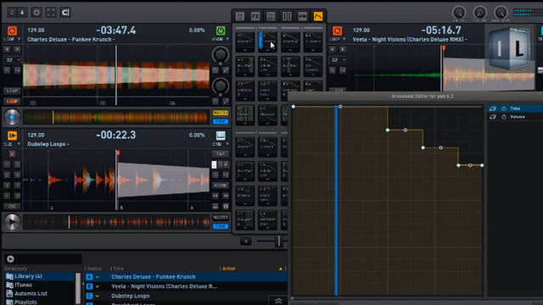
Task: Toggle MASTER on Dubstep Loops deck
Action: click(x=221, y=218)
